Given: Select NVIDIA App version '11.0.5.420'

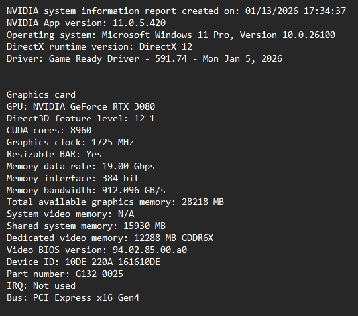Looking at the screenshot, I should (139, 23).
